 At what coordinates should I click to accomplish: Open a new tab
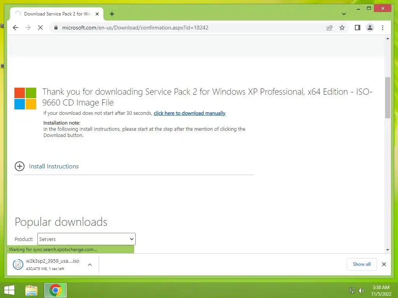(112, 14)
